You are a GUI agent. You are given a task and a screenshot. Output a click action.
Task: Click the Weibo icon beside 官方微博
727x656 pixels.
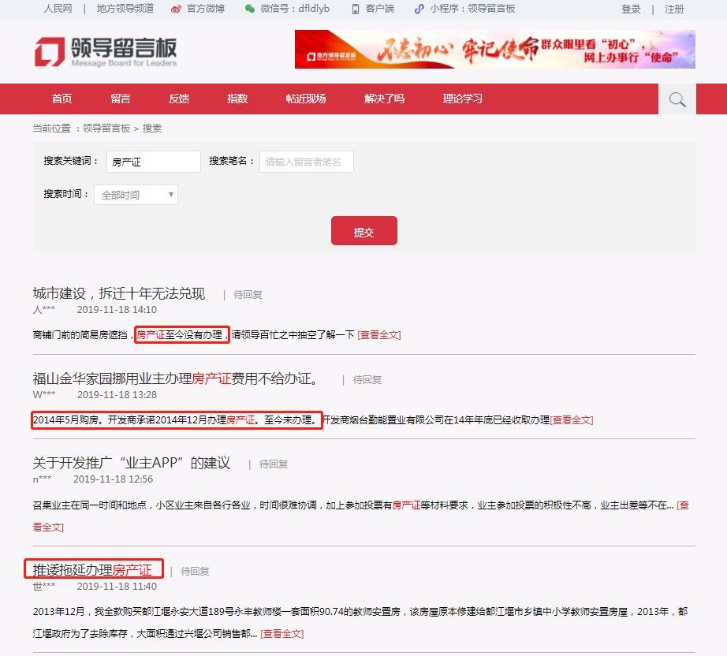click(176, 9)
